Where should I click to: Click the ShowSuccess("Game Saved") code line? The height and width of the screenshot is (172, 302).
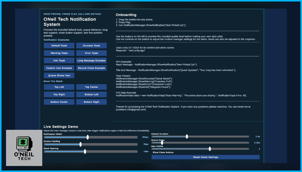click(x=144, y=79)
